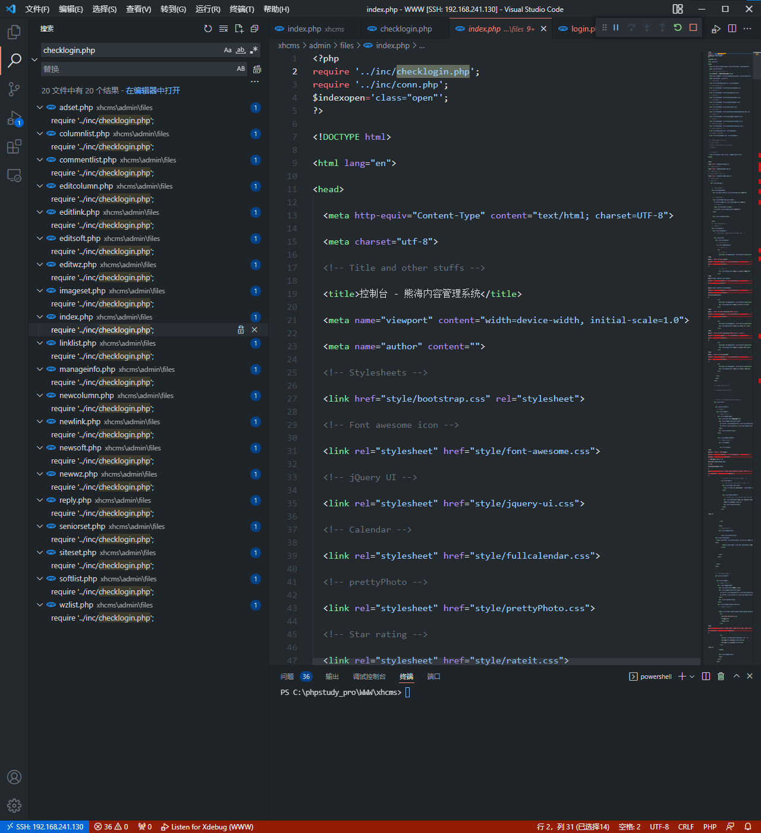Image resolution: width=761 pixels, height=833 pixels.
Task: Open the Source Control view
Action: (x=14, y=89)
